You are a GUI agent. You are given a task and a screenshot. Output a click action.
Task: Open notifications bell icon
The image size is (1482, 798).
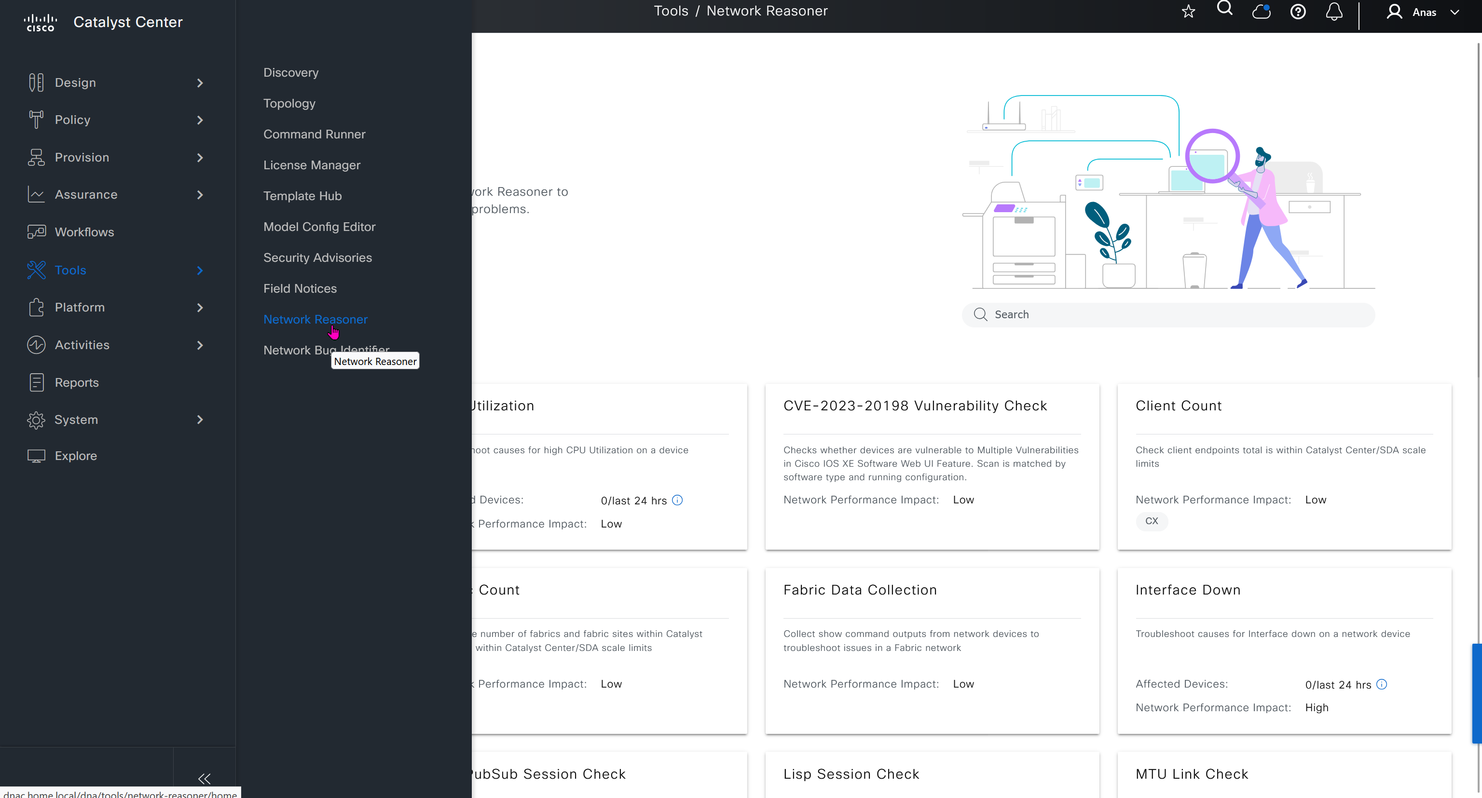[1334, 12]
